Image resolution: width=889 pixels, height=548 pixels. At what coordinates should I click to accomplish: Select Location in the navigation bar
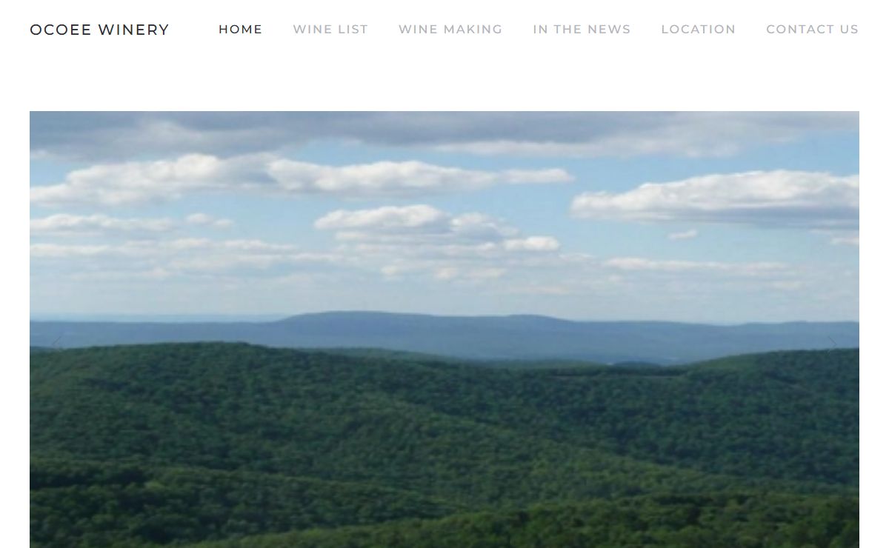[699, 30]
